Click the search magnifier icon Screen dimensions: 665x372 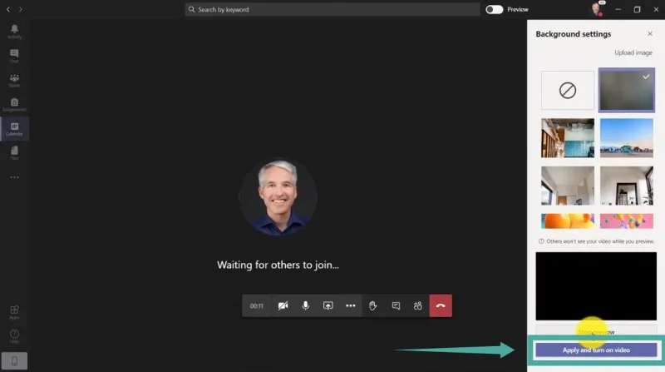(192, 9)
